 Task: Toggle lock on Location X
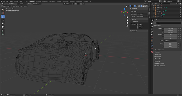(178, 28)
